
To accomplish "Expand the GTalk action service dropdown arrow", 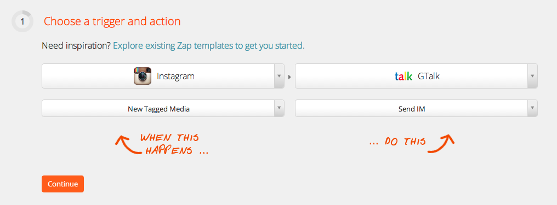I will click(x=532, y=76).
